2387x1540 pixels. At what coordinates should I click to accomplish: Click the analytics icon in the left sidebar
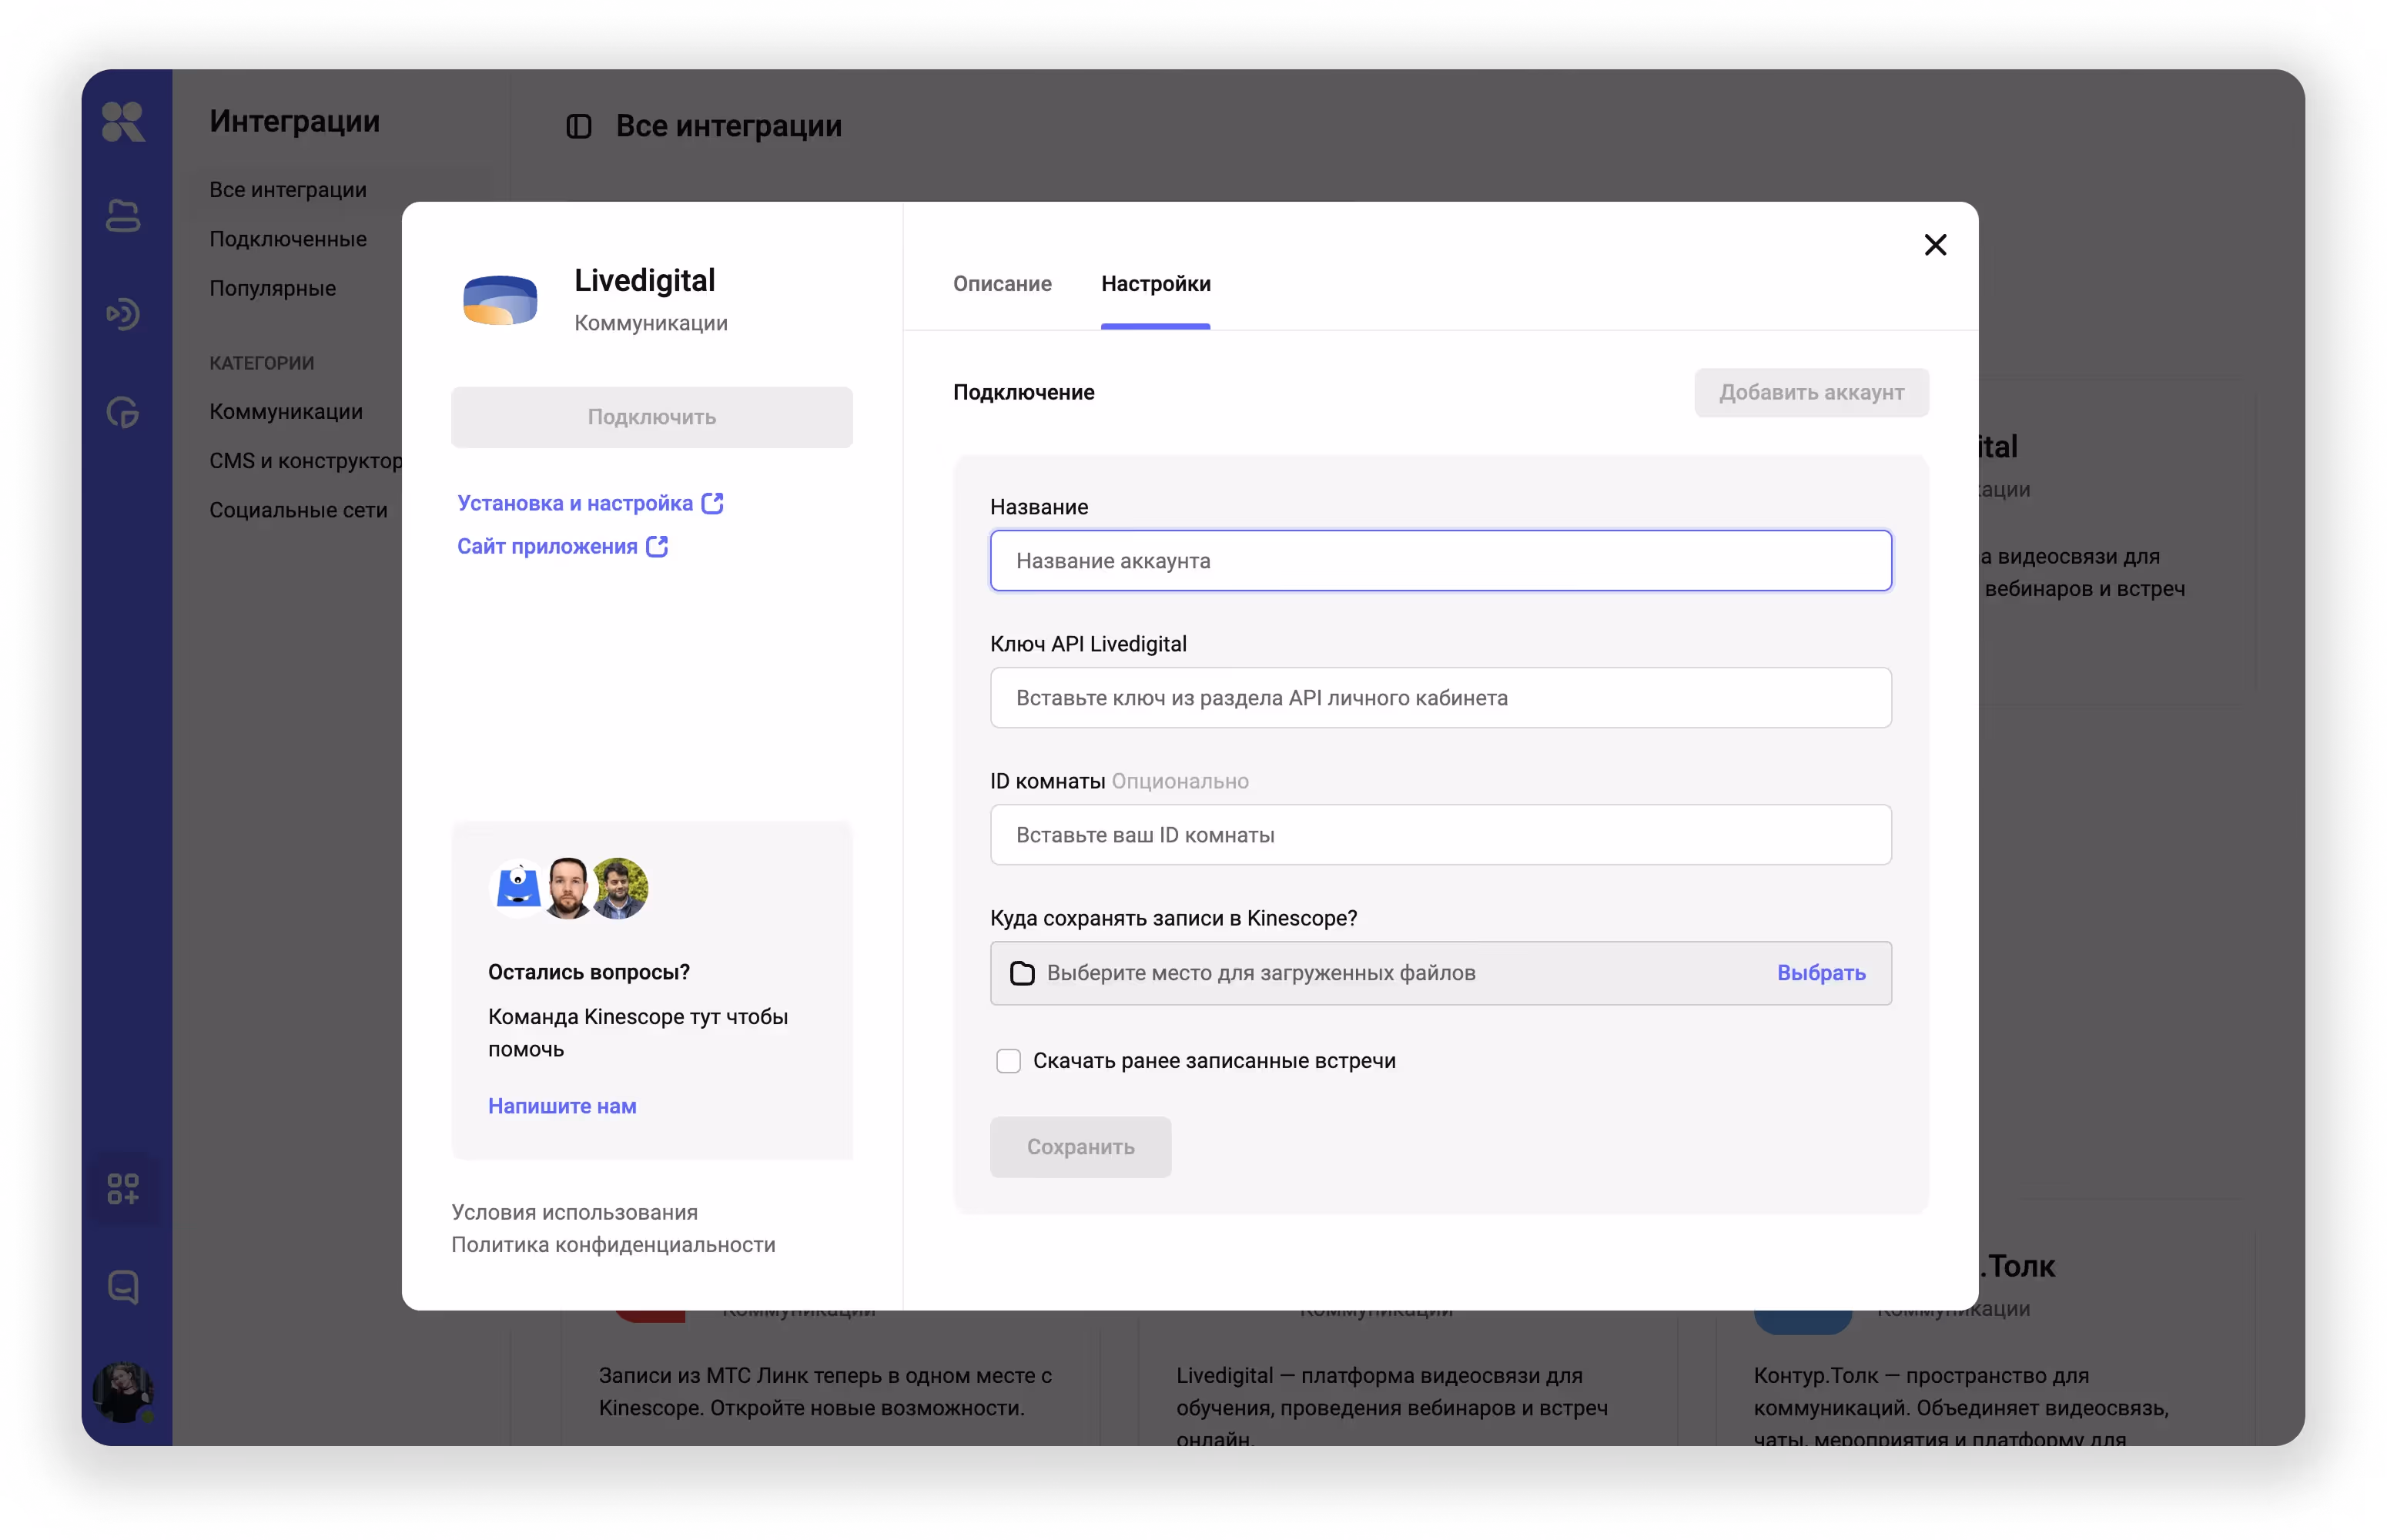(x=123, y=412)
